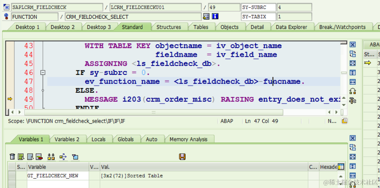
Task: Click the [3x2(72)]Sorted Table value
Action: coord(132,176)
